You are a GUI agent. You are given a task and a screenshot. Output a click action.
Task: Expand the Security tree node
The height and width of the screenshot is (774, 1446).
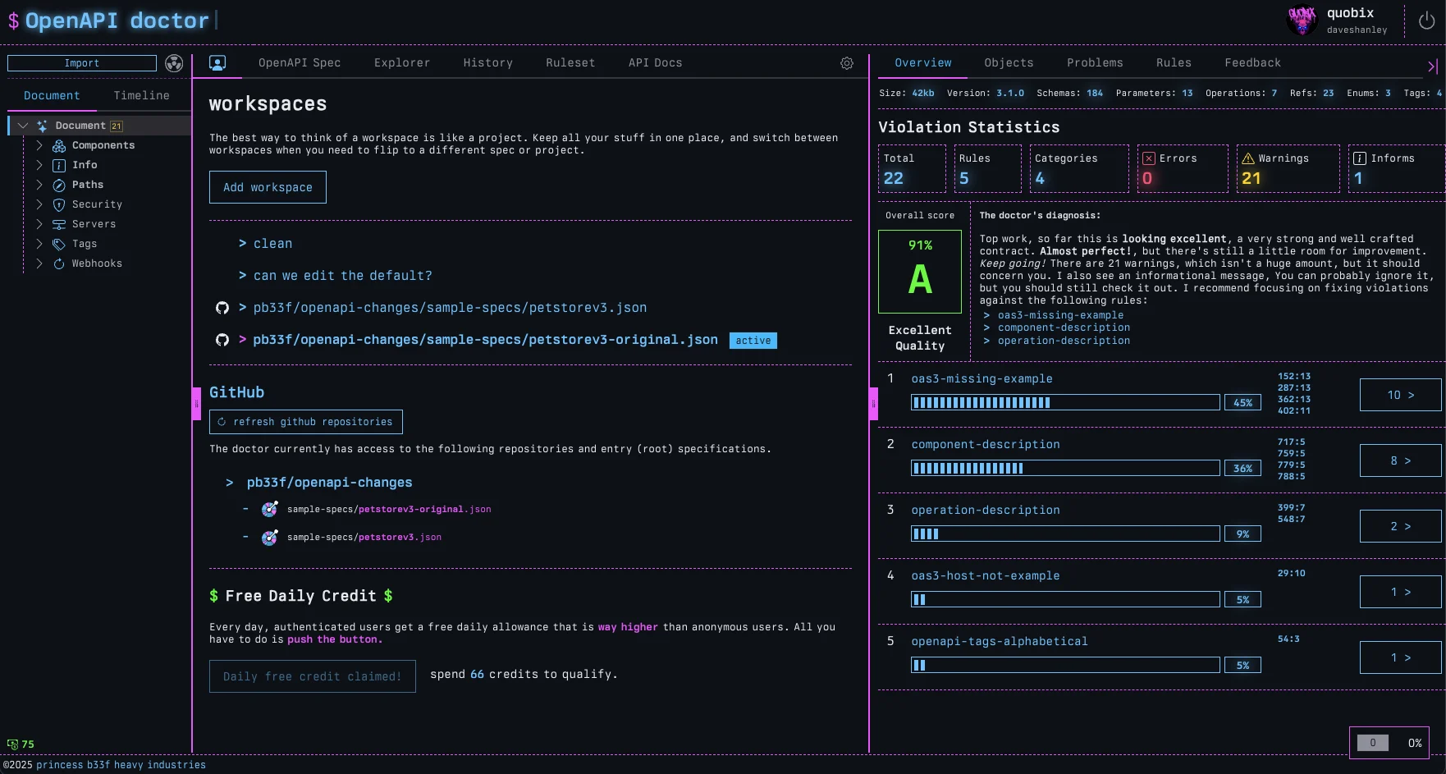(x=39, y=204)
